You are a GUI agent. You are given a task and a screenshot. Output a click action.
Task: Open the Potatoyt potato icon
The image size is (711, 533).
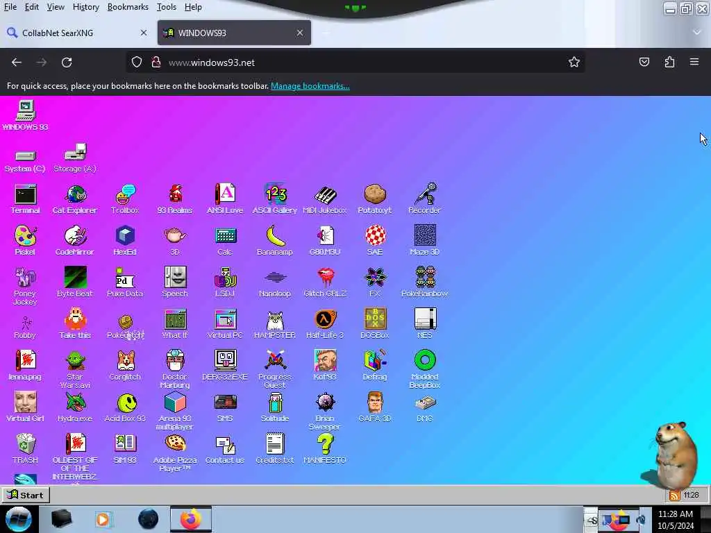tap(375, 199)
